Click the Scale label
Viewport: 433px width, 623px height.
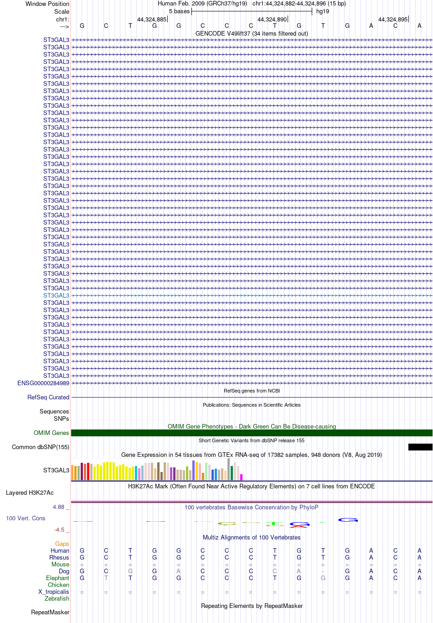(62, 11)
